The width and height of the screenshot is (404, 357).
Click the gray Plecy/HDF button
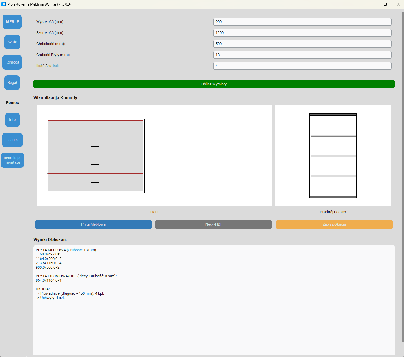pyautogui.click(x=213, y=224)
